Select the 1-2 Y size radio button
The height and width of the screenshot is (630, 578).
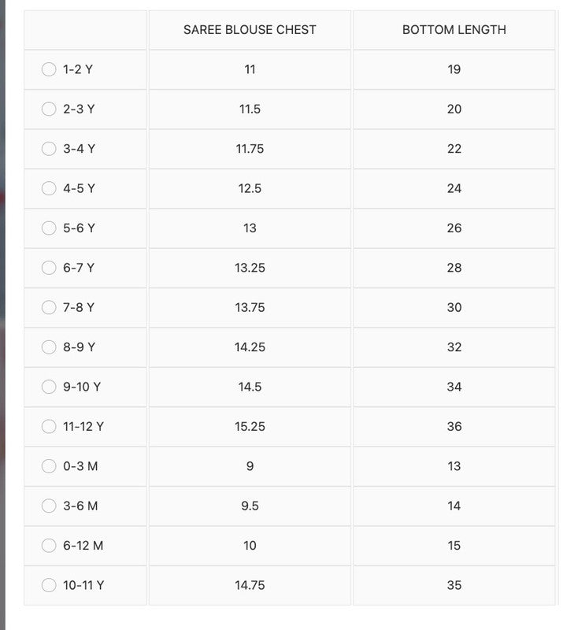[x=49, y=69]
